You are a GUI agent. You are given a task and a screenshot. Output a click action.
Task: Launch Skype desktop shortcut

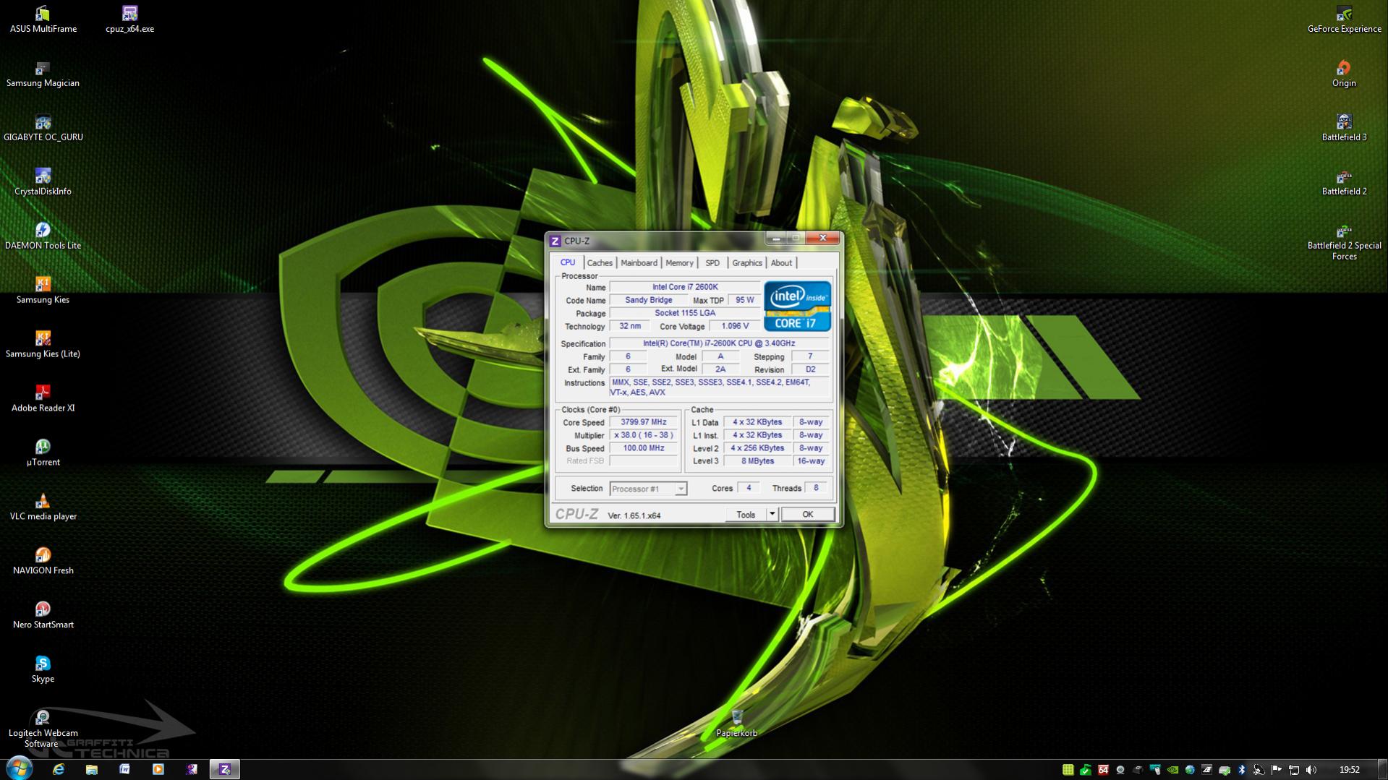43,671
